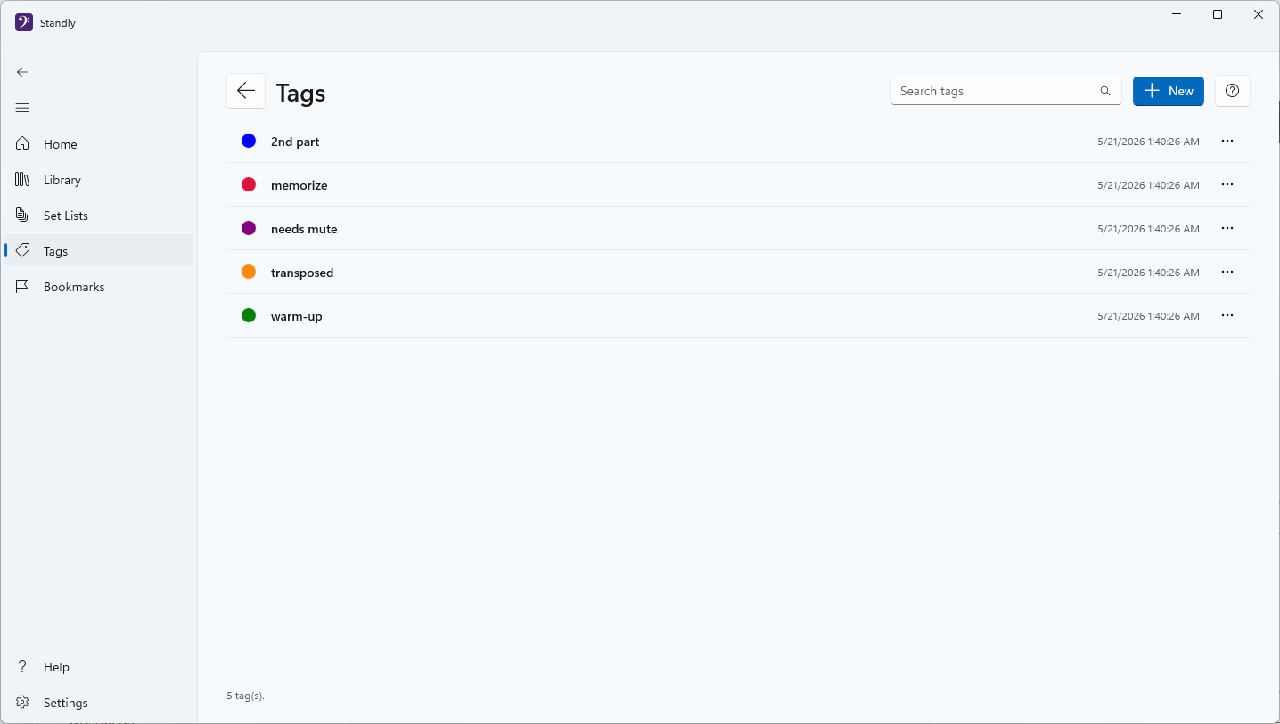Click the red color dot of memorize
This screenshot has width=1280, height=724.
point(249,184)
